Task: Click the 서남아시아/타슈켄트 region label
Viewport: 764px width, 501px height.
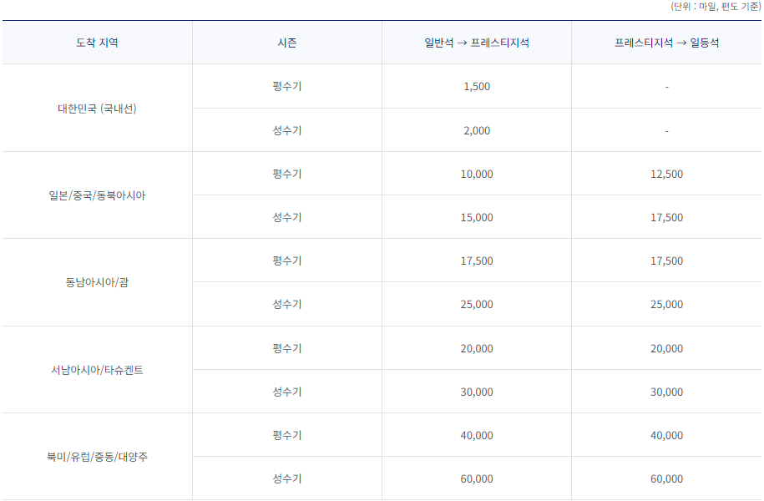Action: (97, 368)
